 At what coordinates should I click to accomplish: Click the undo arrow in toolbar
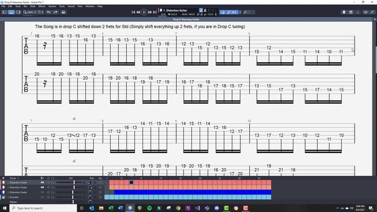(x=48, y=12)
